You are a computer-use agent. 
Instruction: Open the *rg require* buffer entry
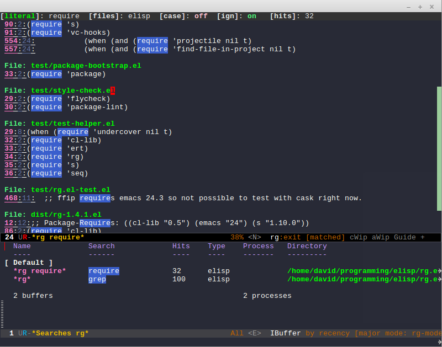(39, 271)
